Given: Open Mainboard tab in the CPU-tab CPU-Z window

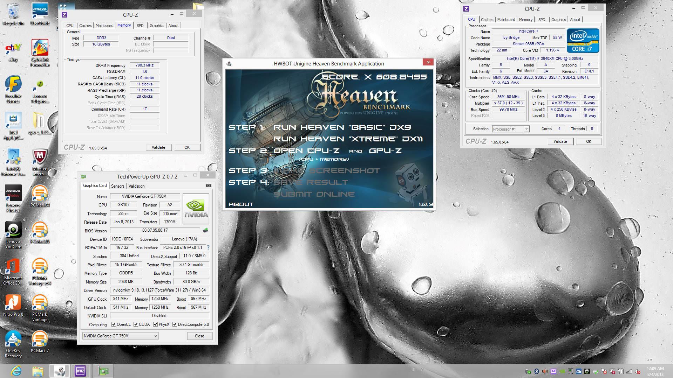Looking at the screenshot, I should (x=506, y=20).
